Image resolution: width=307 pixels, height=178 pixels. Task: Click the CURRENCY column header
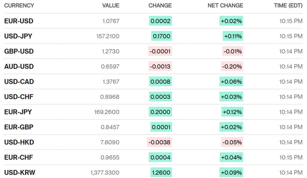[19, 6]
